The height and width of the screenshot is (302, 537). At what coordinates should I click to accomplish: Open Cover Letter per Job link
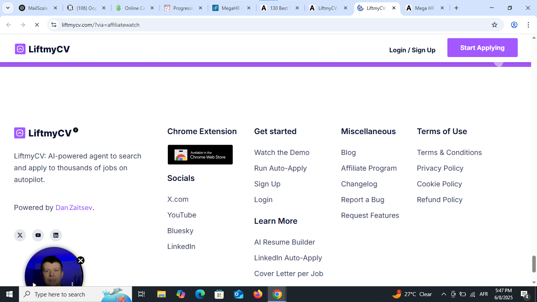click(x=289, y=274)
